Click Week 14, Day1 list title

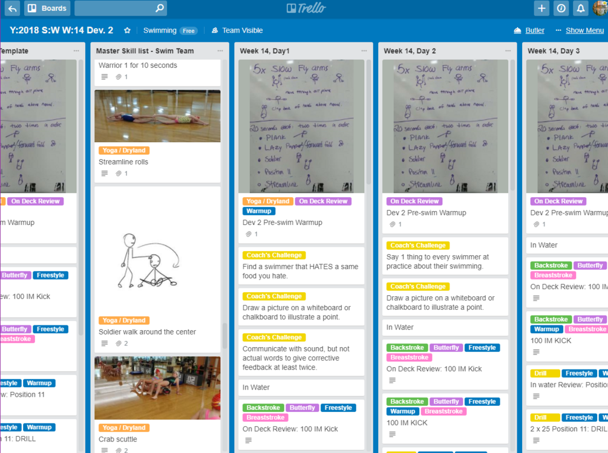click(x=265, y=51)
